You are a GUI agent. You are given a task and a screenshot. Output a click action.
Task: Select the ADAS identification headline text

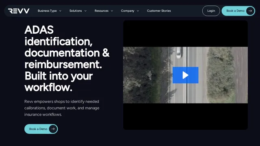[67, 58]
